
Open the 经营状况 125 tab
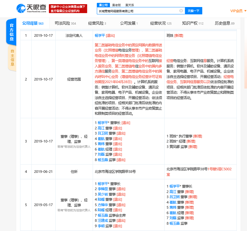161,23
